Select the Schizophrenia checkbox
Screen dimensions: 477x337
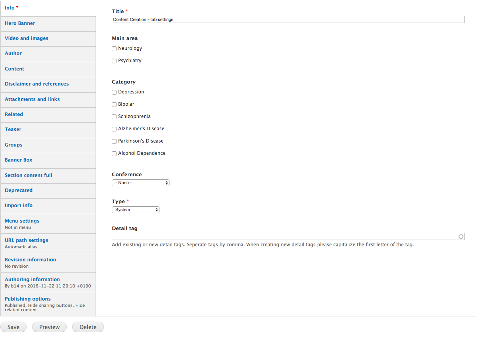[114, 117]
